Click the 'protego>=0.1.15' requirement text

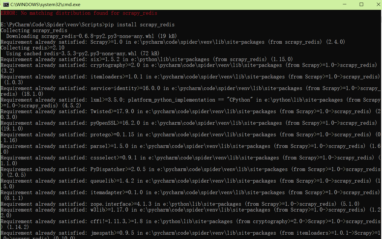point(112,135)
